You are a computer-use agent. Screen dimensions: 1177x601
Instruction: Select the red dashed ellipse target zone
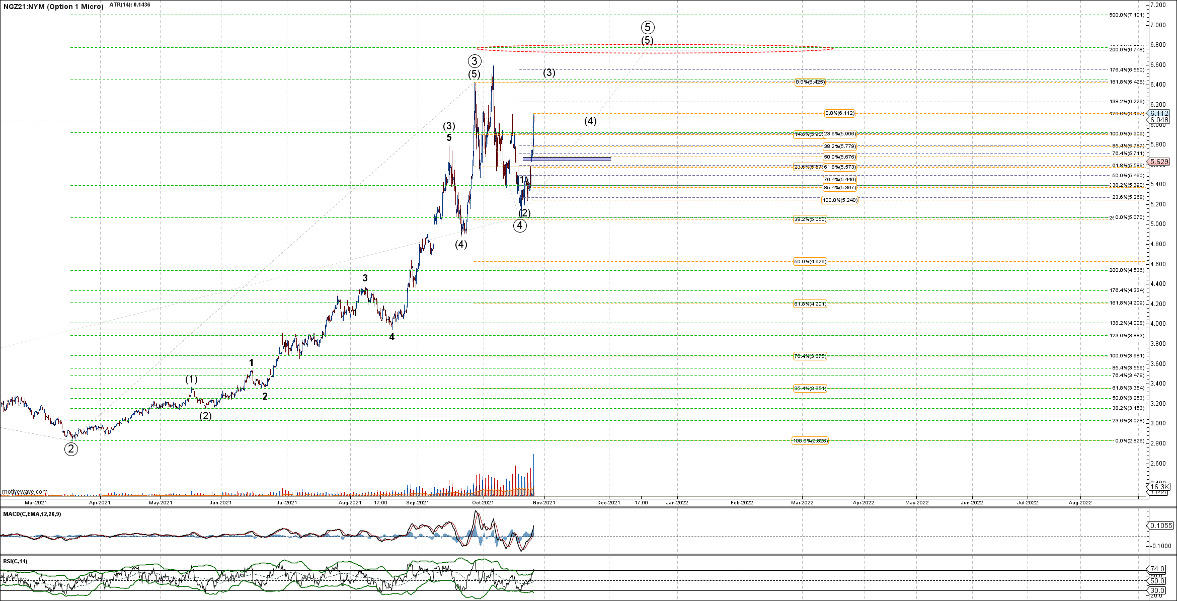(x=654, y=48)
